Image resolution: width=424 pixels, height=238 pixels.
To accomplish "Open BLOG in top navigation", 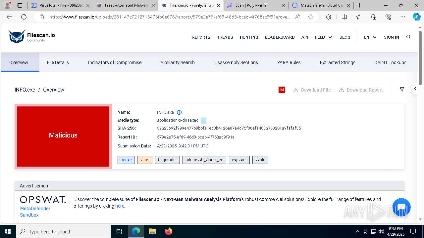I will pyautogui.click(x=345, y=37).
